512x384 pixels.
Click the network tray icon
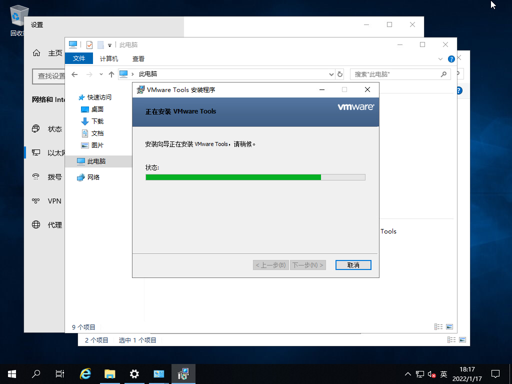point(420,374)
